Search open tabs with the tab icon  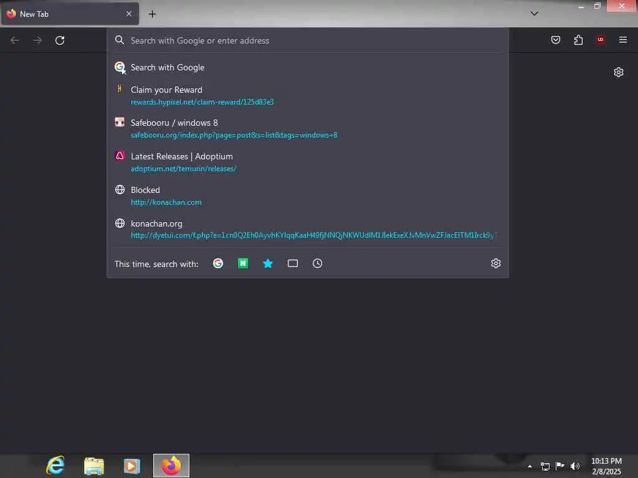point(293,263)
